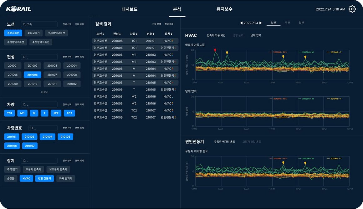The height and width of the screenshot is (209, 363).
Task: Click 전부 해제 in 편성 section
Action: [79, 57]
